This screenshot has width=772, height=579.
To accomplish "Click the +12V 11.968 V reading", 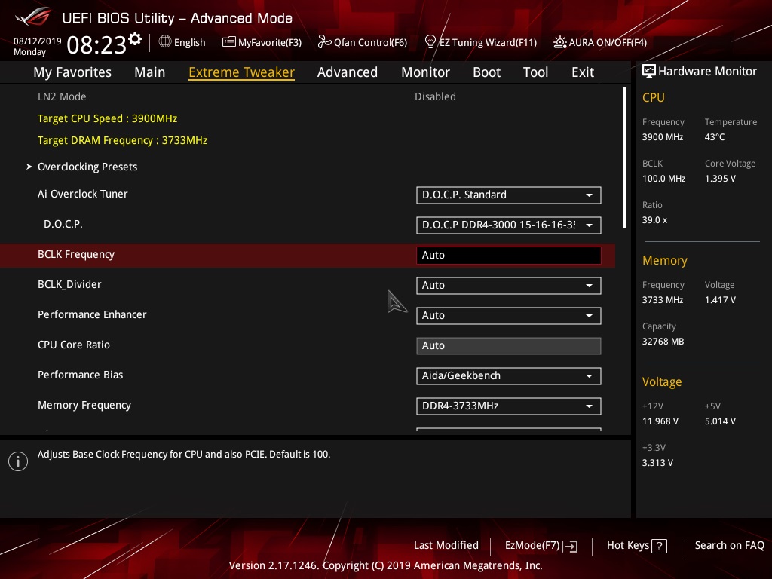I will [660, 421].
